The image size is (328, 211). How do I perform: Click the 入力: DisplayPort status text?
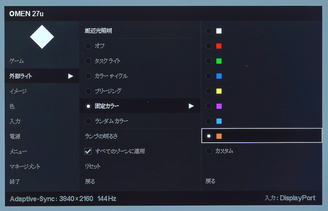[290, 198]
